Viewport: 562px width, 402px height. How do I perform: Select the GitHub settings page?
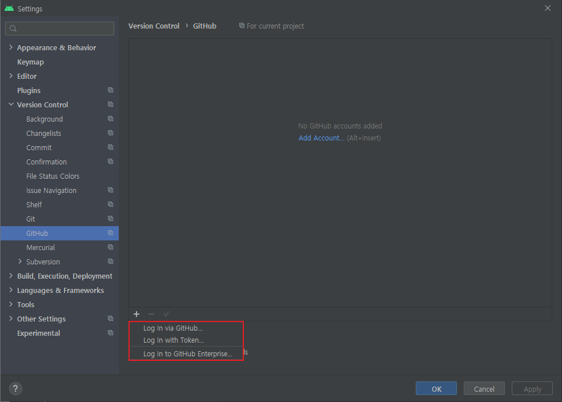click(59, 233)
